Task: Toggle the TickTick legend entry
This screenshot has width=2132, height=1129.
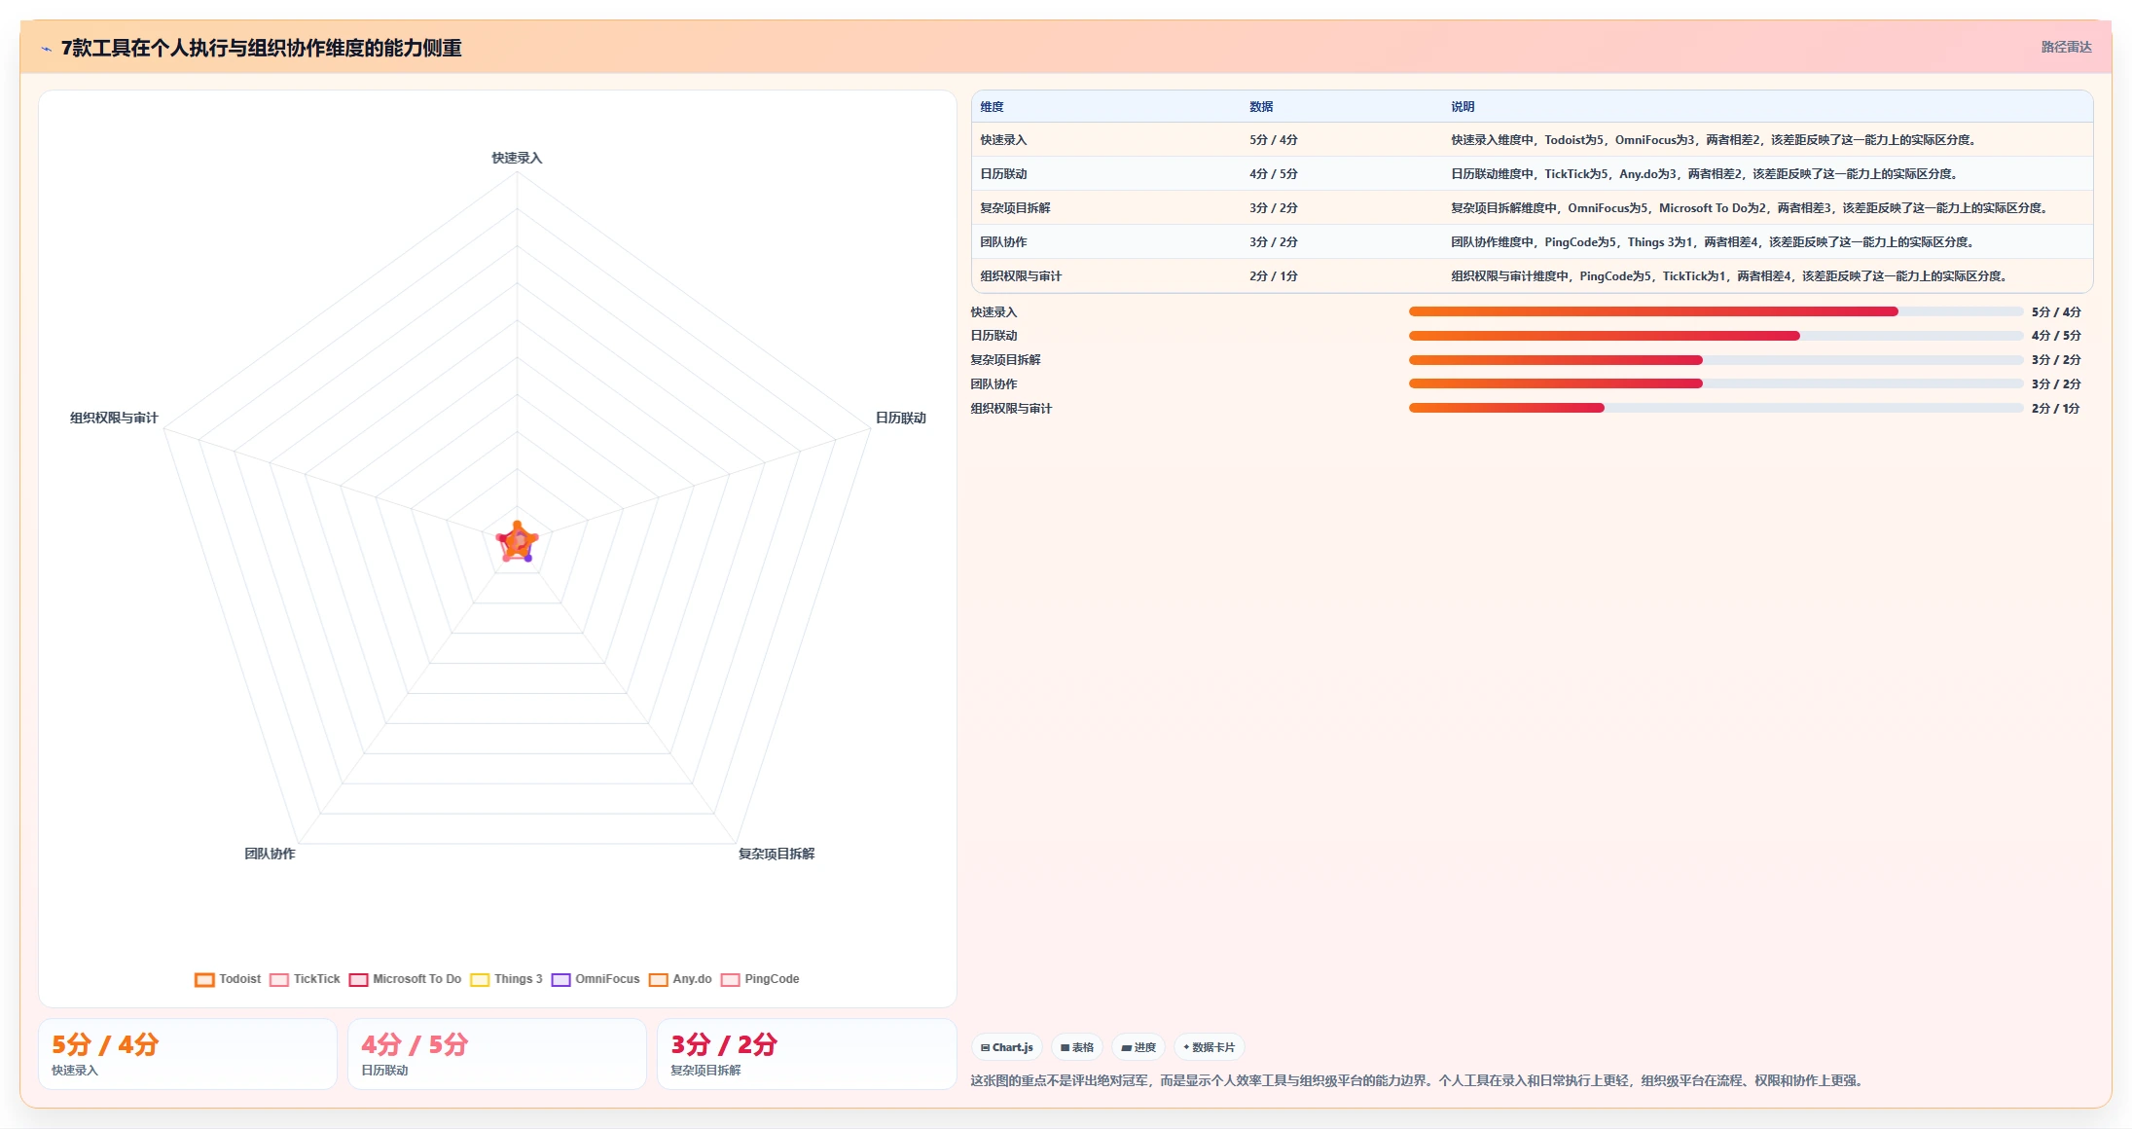Action: tap(305, 979)
